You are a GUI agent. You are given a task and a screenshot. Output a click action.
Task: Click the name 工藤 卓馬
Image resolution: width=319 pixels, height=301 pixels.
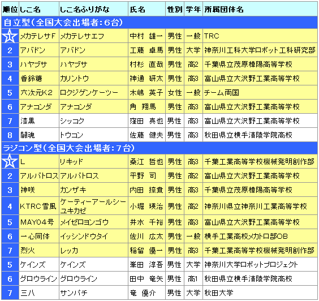[x=146, y=50]
